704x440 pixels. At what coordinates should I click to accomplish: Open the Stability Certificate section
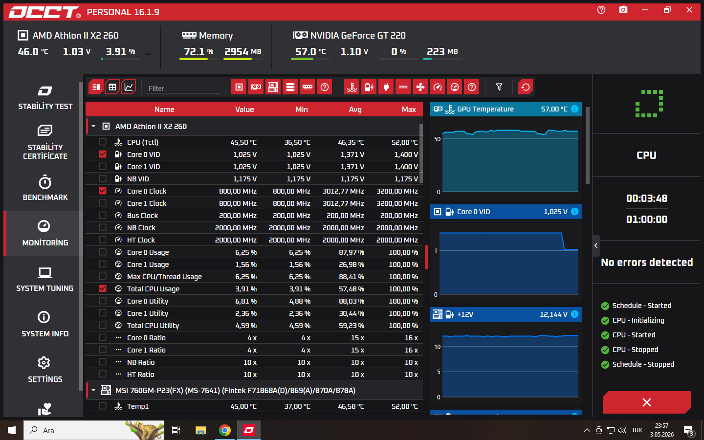point(45,142)
